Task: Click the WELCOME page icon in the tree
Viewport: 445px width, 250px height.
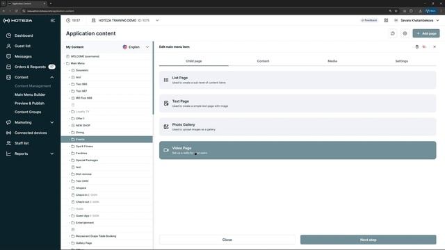Action: [x=68, y=56]
